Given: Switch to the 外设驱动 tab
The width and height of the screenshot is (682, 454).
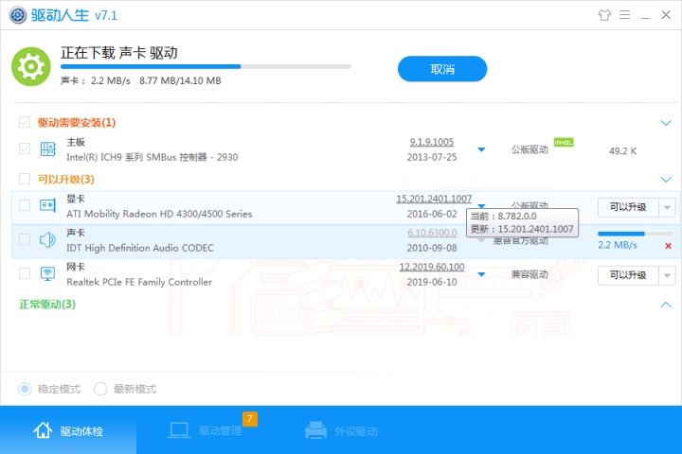Looking at the screenshot, I should 341,430.
